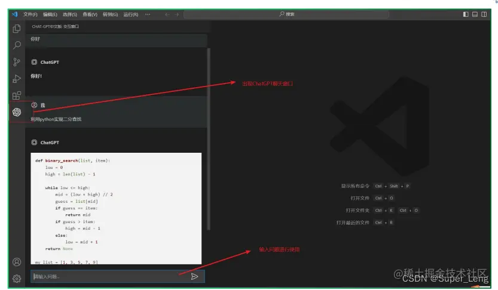Select the 利用python实现二分查找 message text
Image resolution: width=498 pixels, height=290 pixels.
[56, 119]
